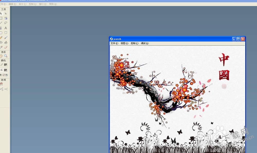
Task: Open the stroke color picker
Action: [x=5, y=65]
